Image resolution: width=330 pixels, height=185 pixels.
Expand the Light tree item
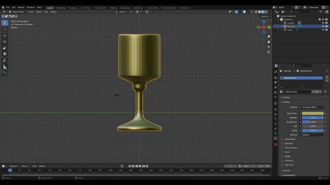pos(282,30)
